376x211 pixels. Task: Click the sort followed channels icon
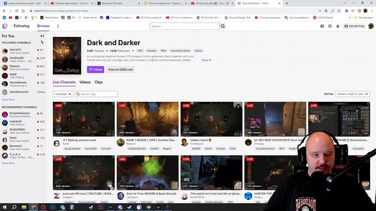tap(42, 42)
